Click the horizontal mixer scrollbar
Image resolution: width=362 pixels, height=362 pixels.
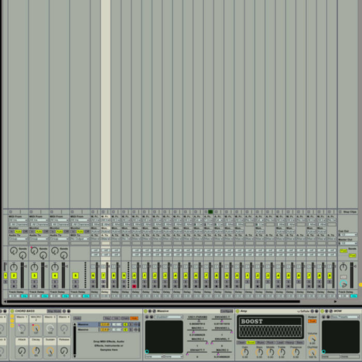tap(155, 301)
